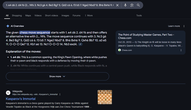Screen dimensions: 191x110
Task: Click the AI Overview sparkle icon
Action: 8,26
